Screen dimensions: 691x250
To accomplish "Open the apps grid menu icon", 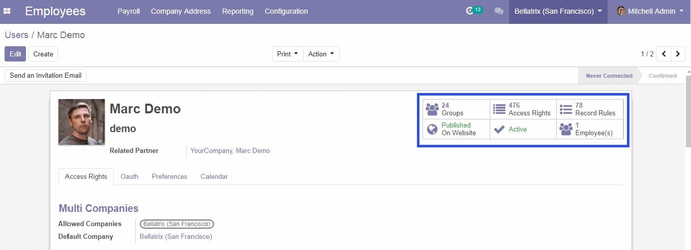I will [7, 11].
